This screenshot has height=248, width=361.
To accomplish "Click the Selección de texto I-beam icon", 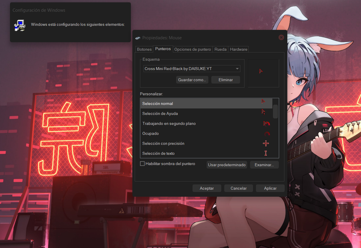I will pos(266,153).
